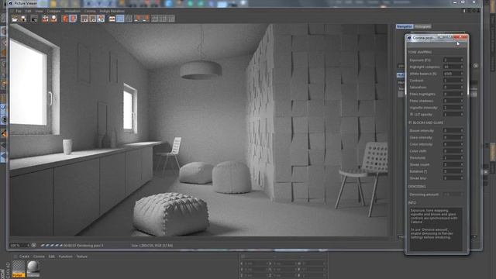Viewport: 496px width, 279px height.
Task: Click the Color intensity stepper arrows
Action: coord(462,144)
